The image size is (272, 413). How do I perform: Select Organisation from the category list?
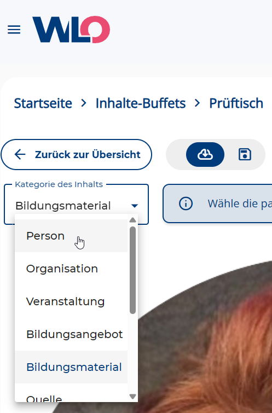pos(71,269)
